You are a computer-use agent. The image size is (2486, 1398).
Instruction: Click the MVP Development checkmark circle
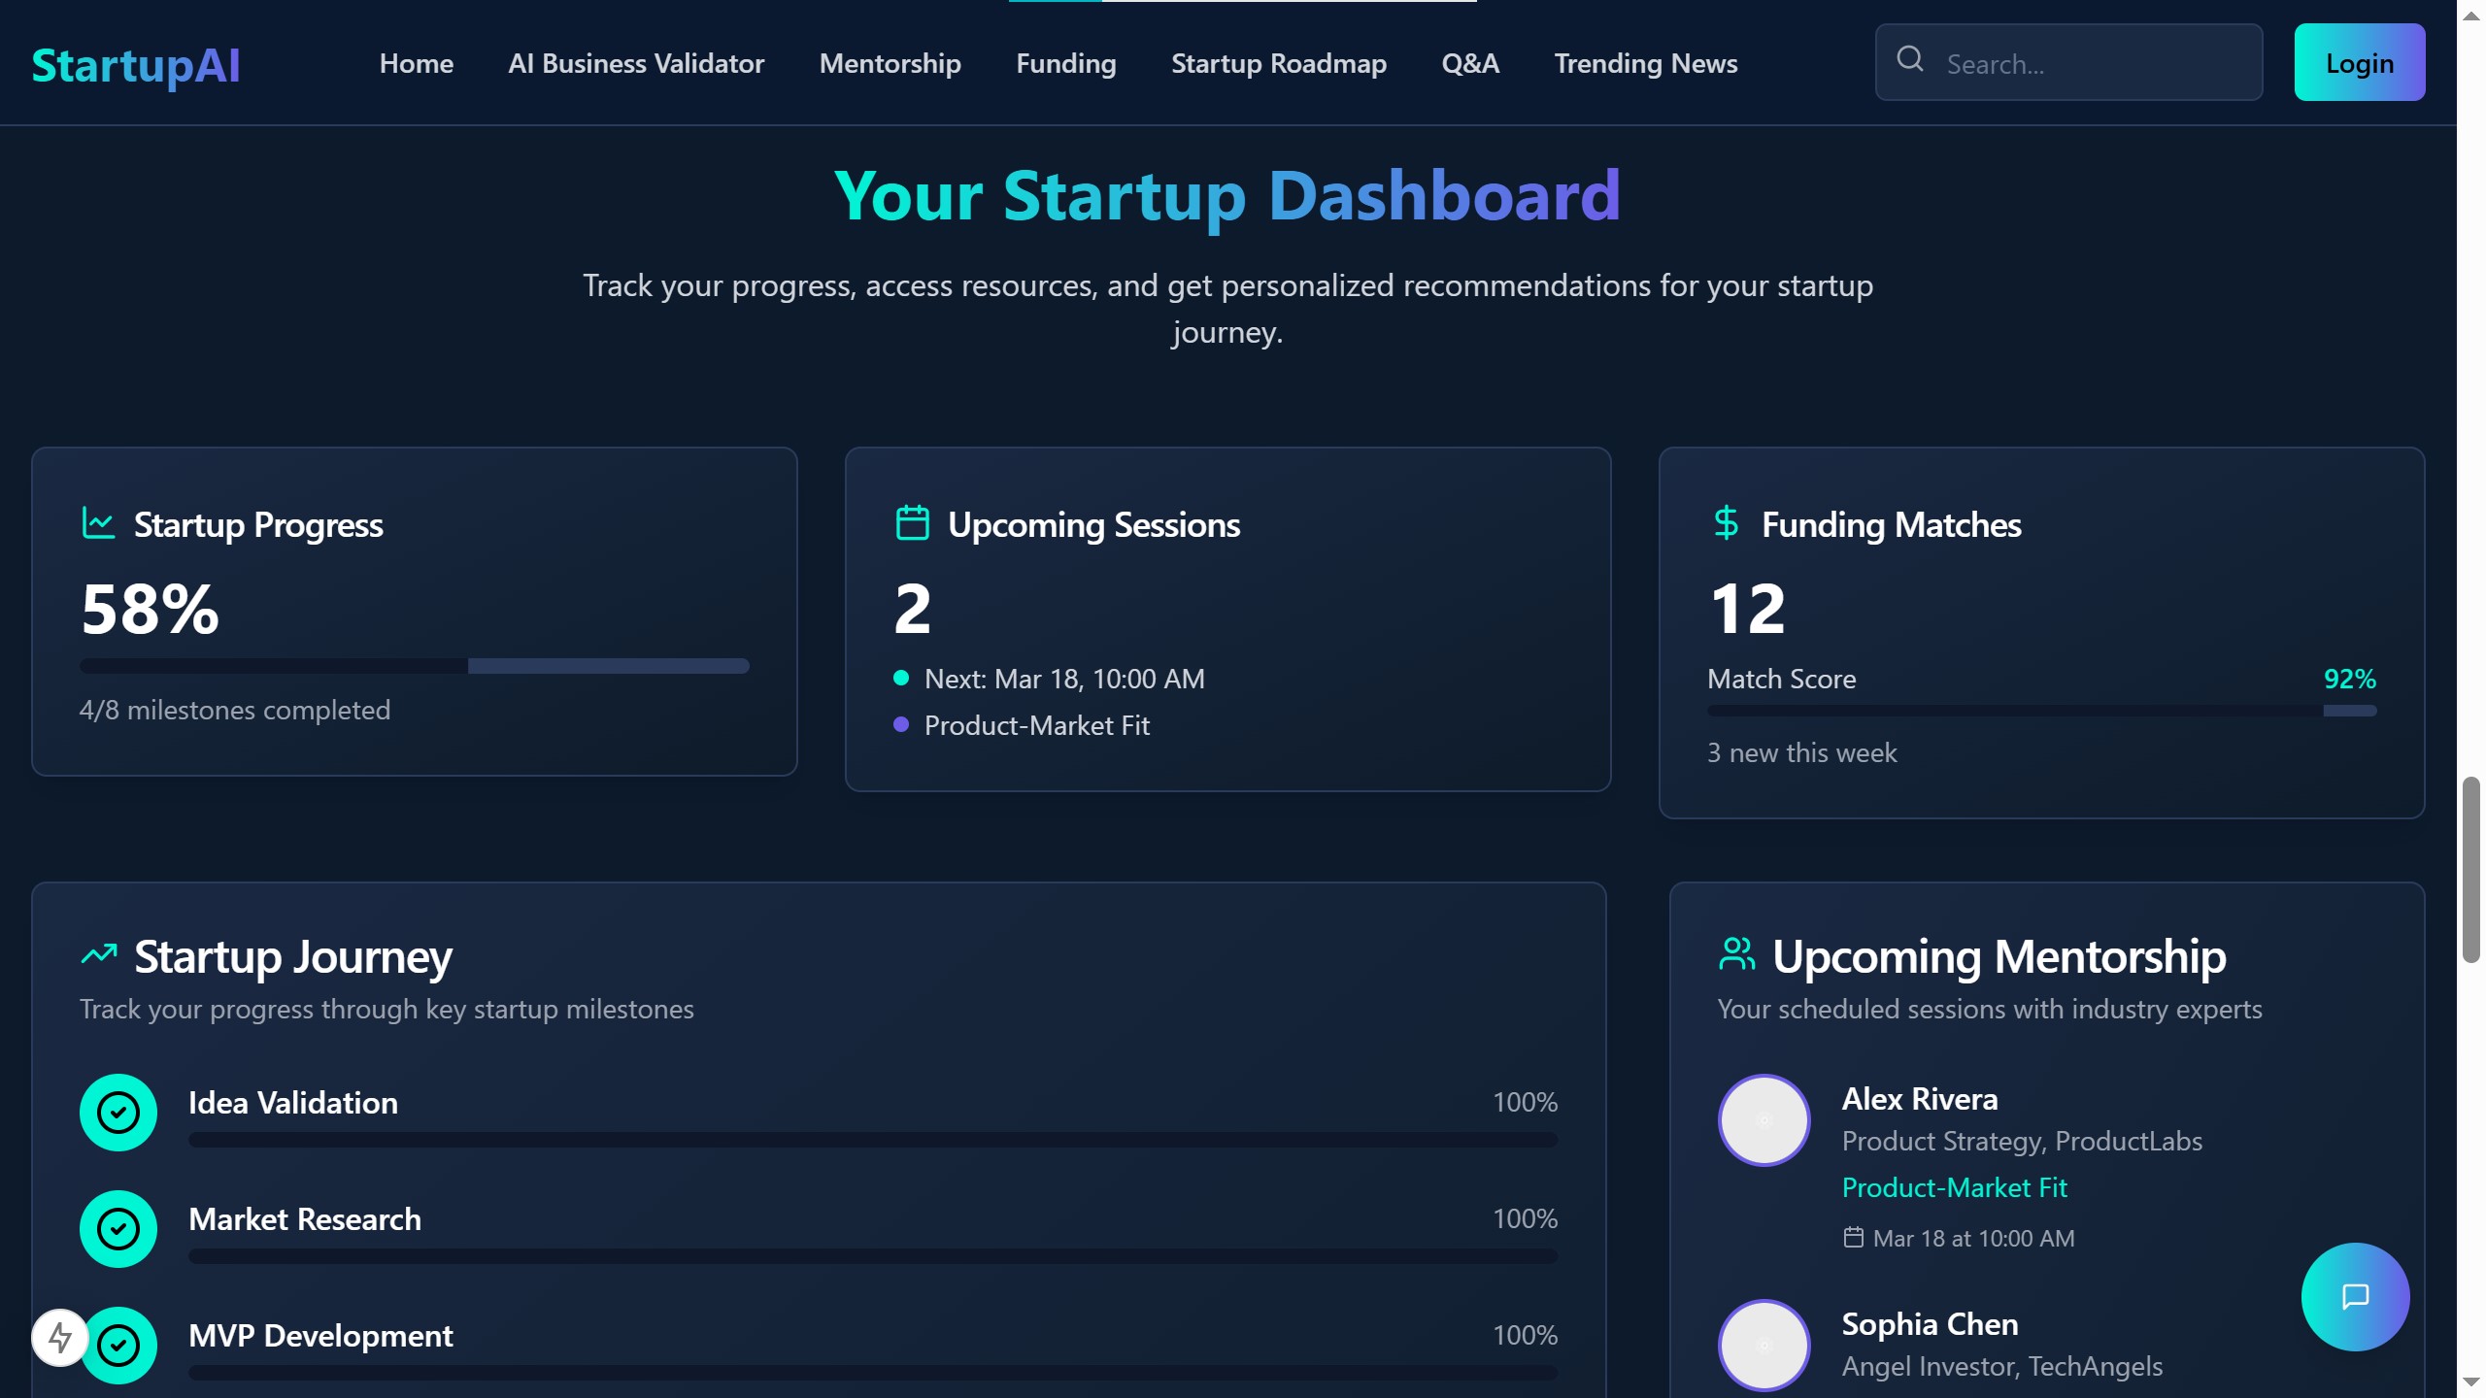[118, 1346]
